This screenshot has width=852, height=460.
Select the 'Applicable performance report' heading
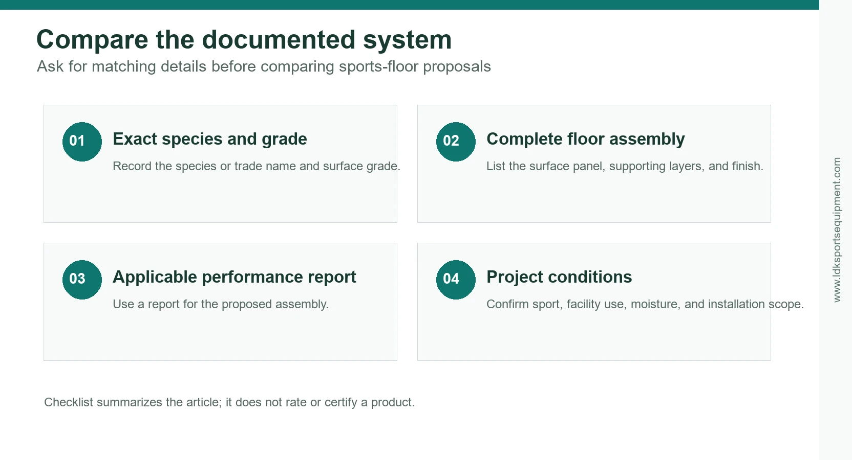coord(235,277)
